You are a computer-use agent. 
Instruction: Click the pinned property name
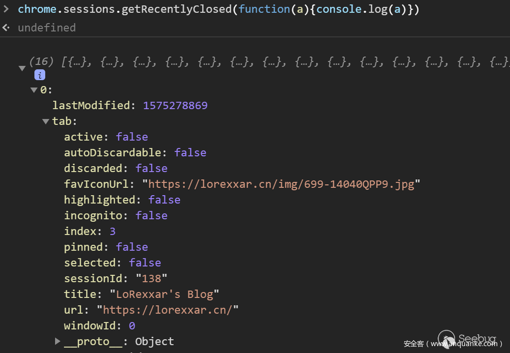(x=86, y=247)
